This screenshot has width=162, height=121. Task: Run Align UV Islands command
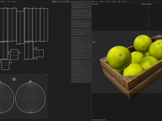click(x=81, y=50)
